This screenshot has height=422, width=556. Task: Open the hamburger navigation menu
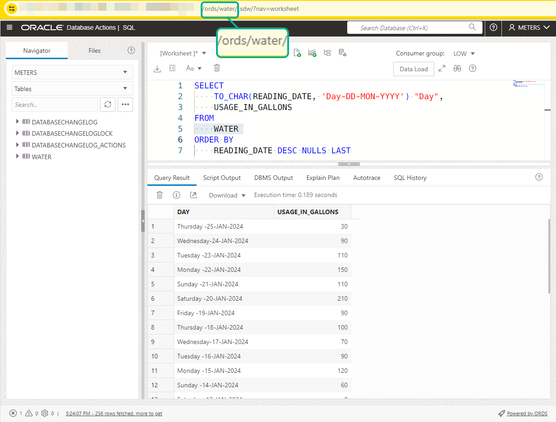10,28
